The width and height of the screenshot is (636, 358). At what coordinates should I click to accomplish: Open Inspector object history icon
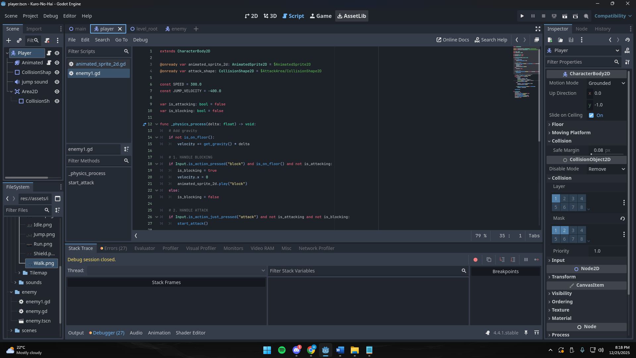[627, 40]
